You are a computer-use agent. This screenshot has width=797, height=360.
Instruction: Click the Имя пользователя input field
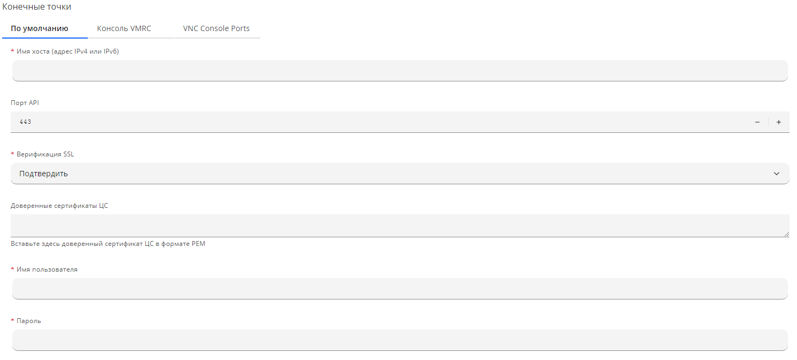coord(400,289)
